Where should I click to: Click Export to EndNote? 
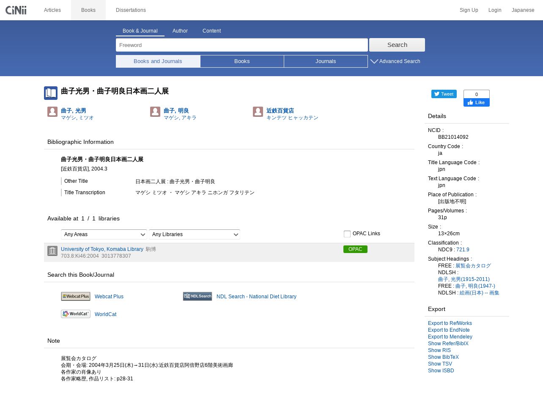coord(449,330)
